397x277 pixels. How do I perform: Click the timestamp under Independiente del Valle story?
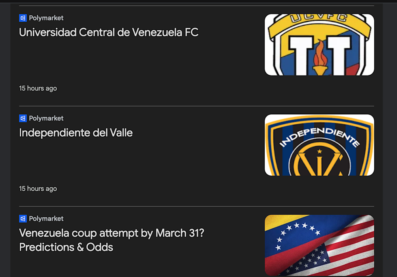coord(38,189)
